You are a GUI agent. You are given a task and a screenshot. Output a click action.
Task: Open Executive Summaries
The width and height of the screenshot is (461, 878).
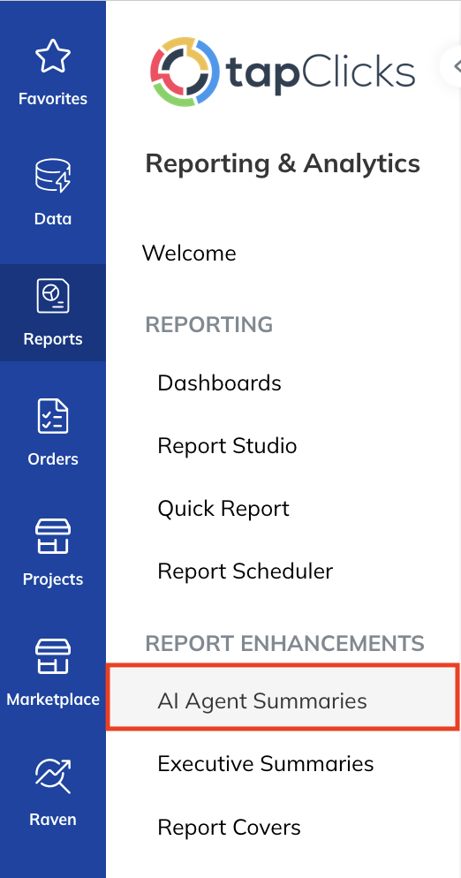point(266,764)
